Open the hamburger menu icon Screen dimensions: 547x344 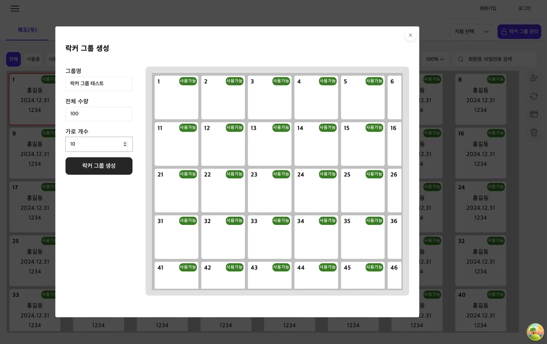(x=15, y=8)
